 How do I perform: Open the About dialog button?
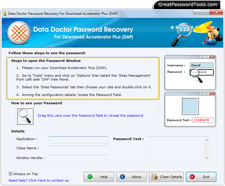(x=131, y=177)
